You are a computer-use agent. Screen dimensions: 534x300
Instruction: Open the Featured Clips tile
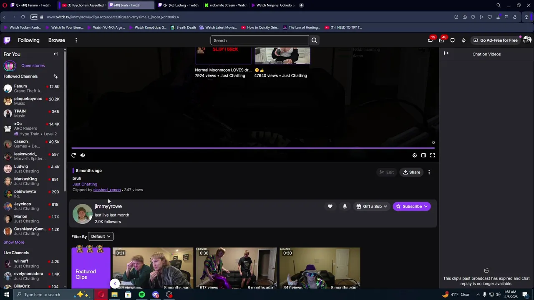click(91, 268)
